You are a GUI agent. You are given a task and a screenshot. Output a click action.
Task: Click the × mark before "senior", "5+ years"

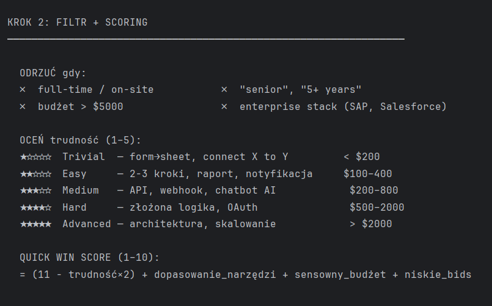point(224,90)
